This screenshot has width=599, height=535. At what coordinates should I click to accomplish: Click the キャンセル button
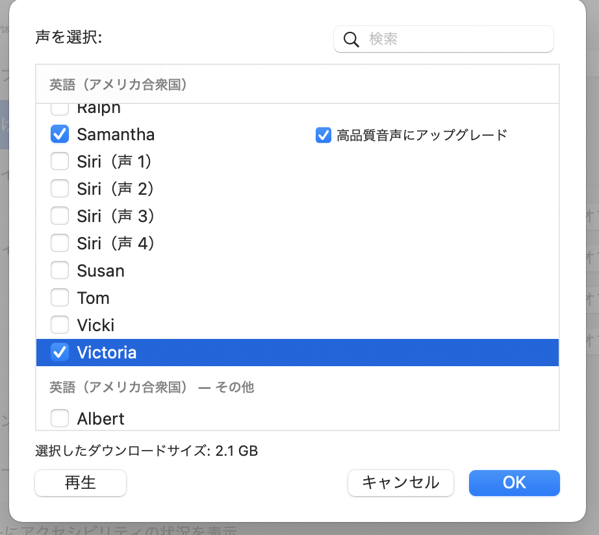click(x=400, y=482)
